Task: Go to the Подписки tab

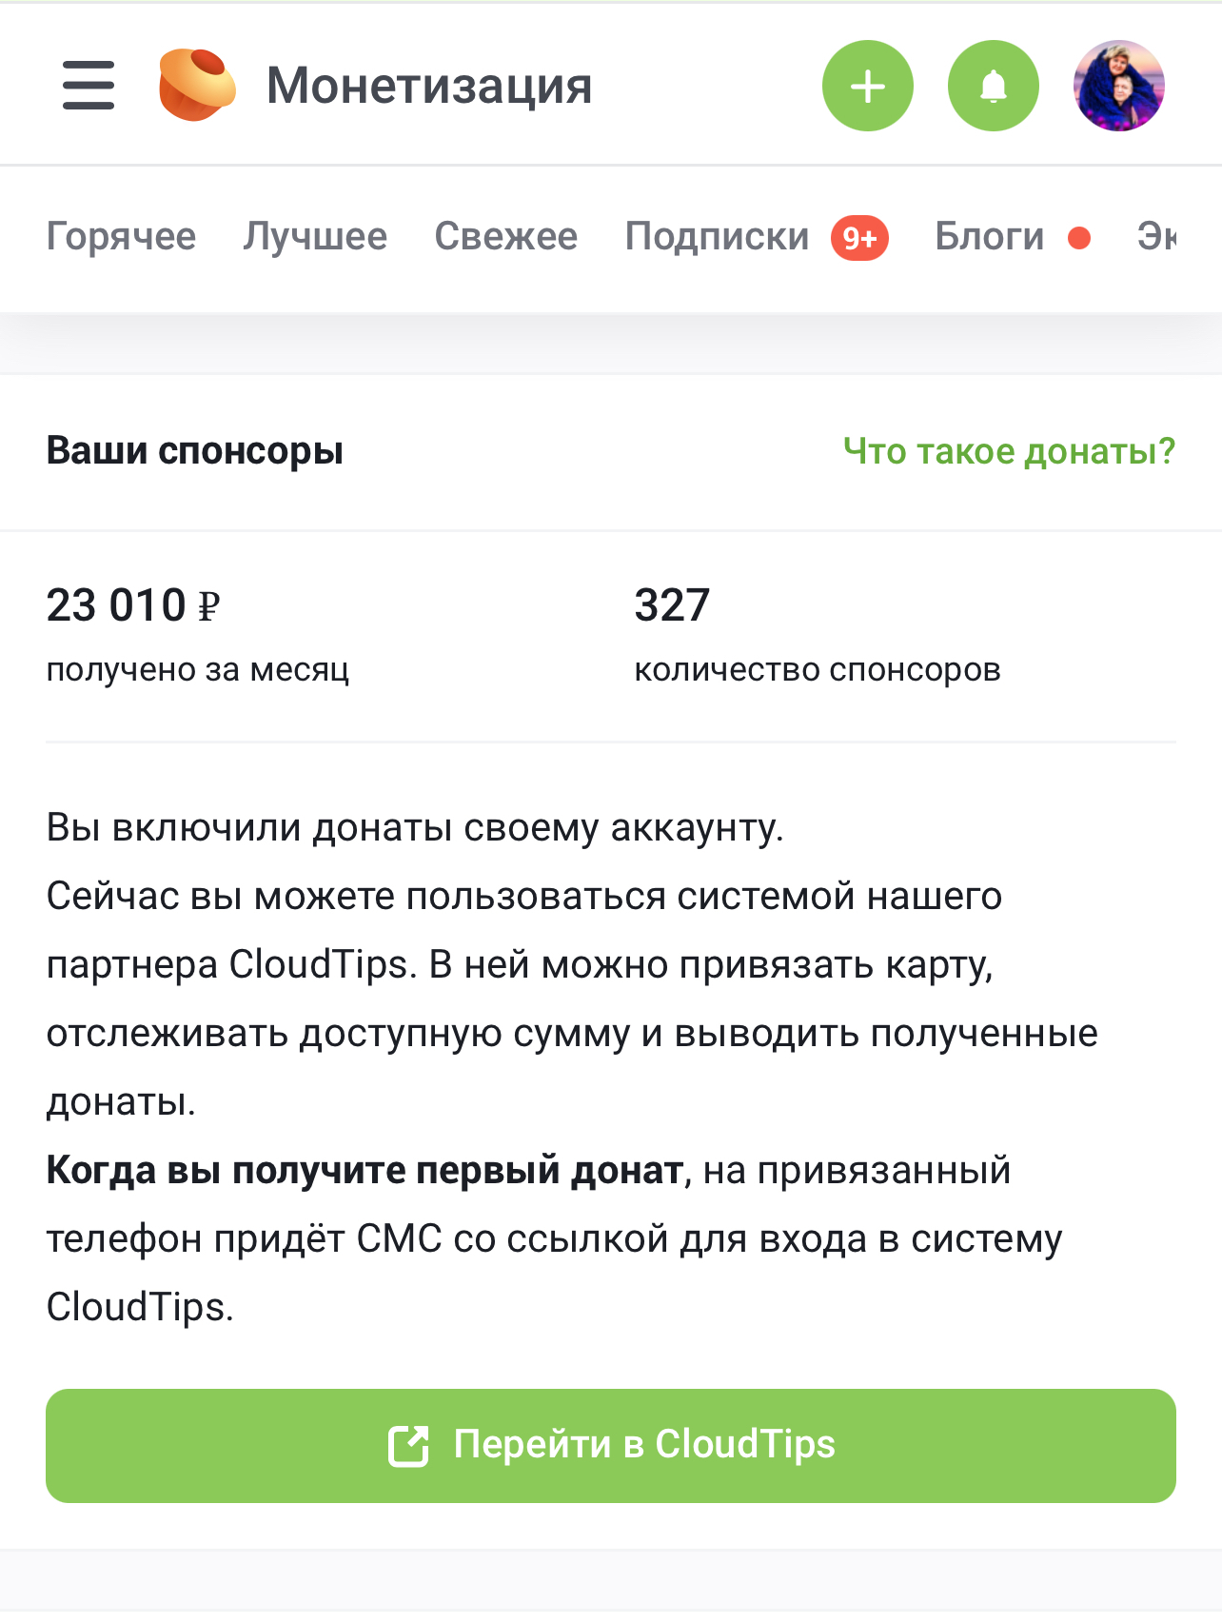Action: [x=717, y=236]
